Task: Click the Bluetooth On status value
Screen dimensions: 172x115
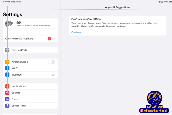Action: tap(54, 75)
